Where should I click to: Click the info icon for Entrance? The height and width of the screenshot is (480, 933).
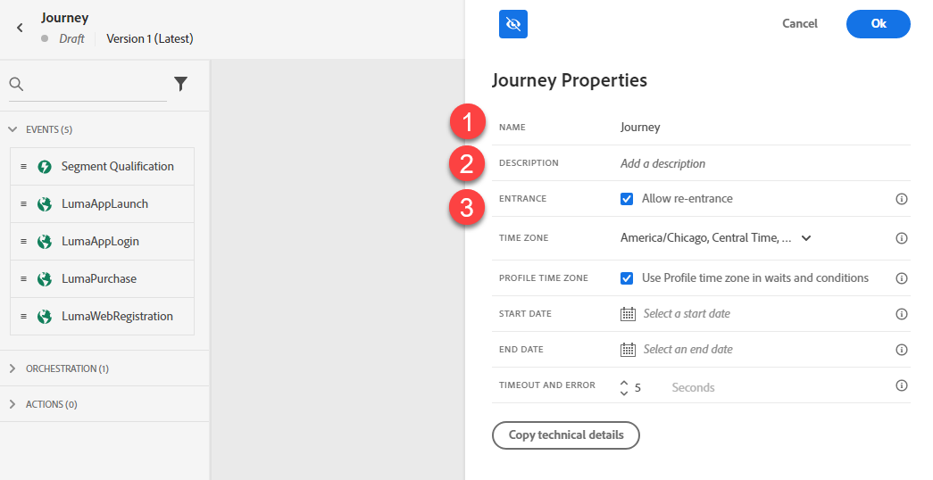click(x=902, y=199)
